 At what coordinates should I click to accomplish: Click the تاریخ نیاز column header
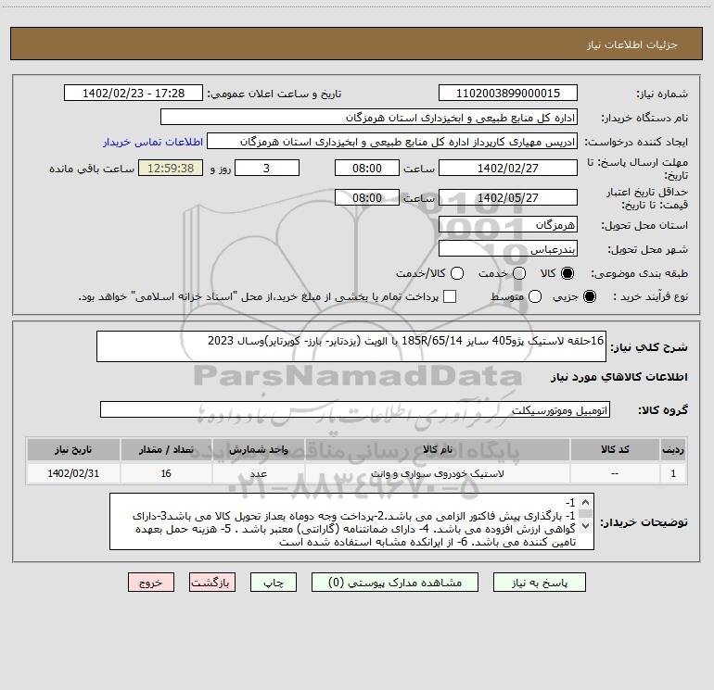(x=73, y=449)
